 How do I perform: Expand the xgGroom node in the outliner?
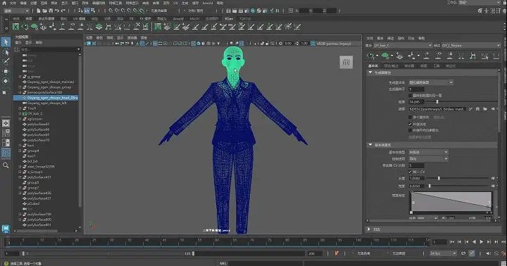pos(20,119)
